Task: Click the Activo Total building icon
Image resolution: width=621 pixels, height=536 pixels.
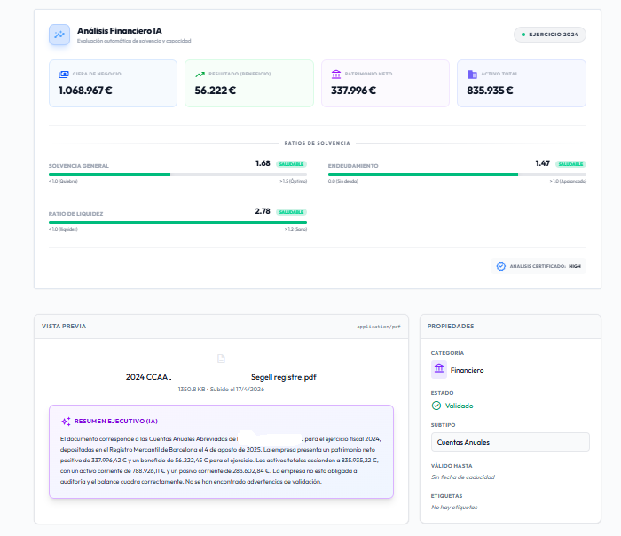Action: pos(472,74)
